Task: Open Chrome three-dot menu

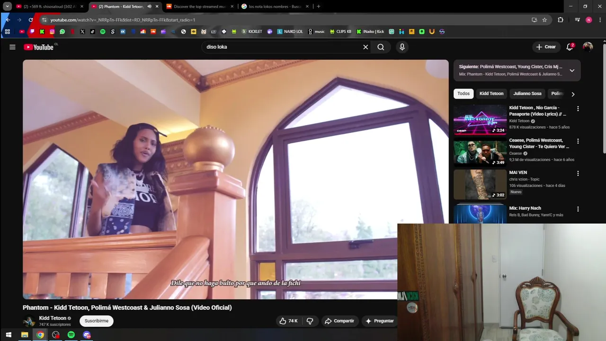Action: click(x=600, y=20)
